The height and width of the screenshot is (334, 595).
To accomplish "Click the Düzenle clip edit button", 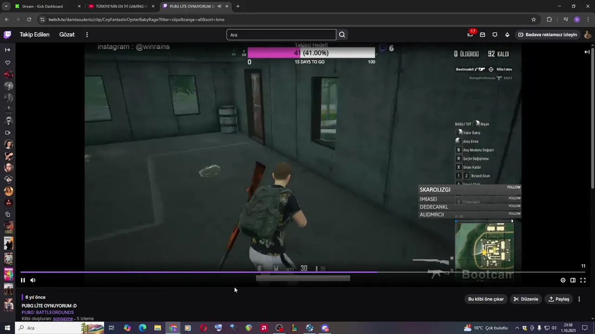I will tap(526, 299).
